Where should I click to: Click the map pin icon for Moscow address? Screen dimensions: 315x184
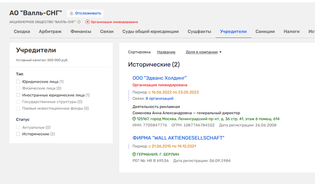(x=134, y=119)
